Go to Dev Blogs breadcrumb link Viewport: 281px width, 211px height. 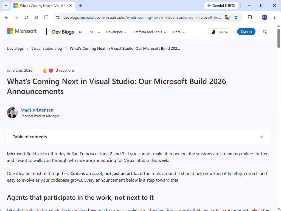pyautogui.click(x=15, y=48)
